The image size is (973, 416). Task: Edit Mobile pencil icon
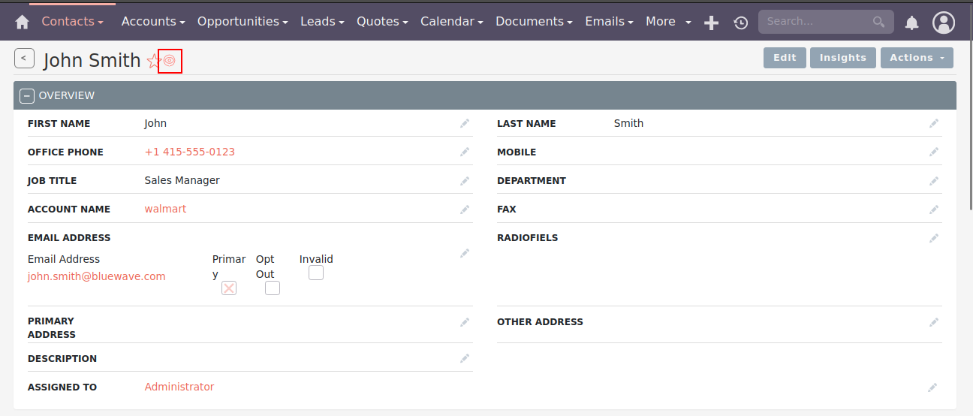pos(934,152)
